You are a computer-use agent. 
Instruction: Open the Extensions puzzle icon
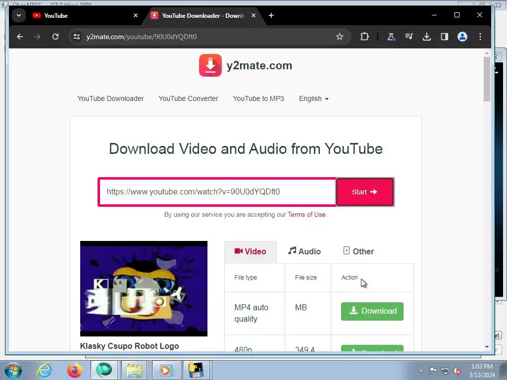365,37
